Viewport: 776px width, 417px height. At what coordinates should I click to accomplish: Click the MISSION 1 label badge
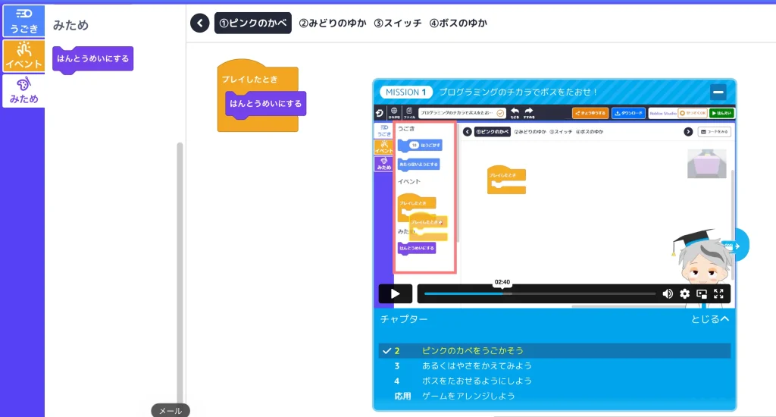(x=406, y=92)
